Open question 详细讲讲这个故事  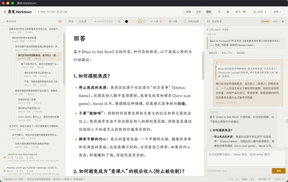coord(39,101)
